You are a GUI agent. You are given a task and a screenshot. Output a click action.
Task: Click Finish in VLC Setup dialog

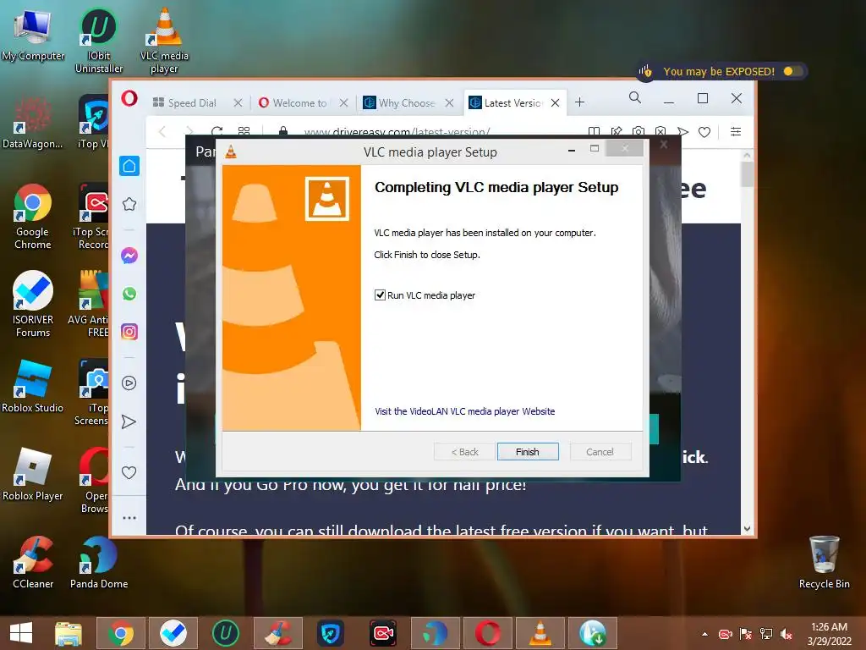point(528,452)
